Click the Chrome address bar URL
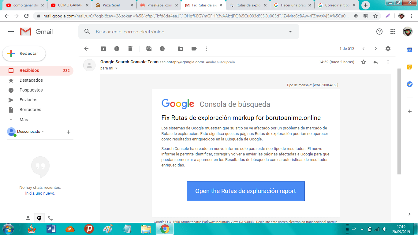 196,16
